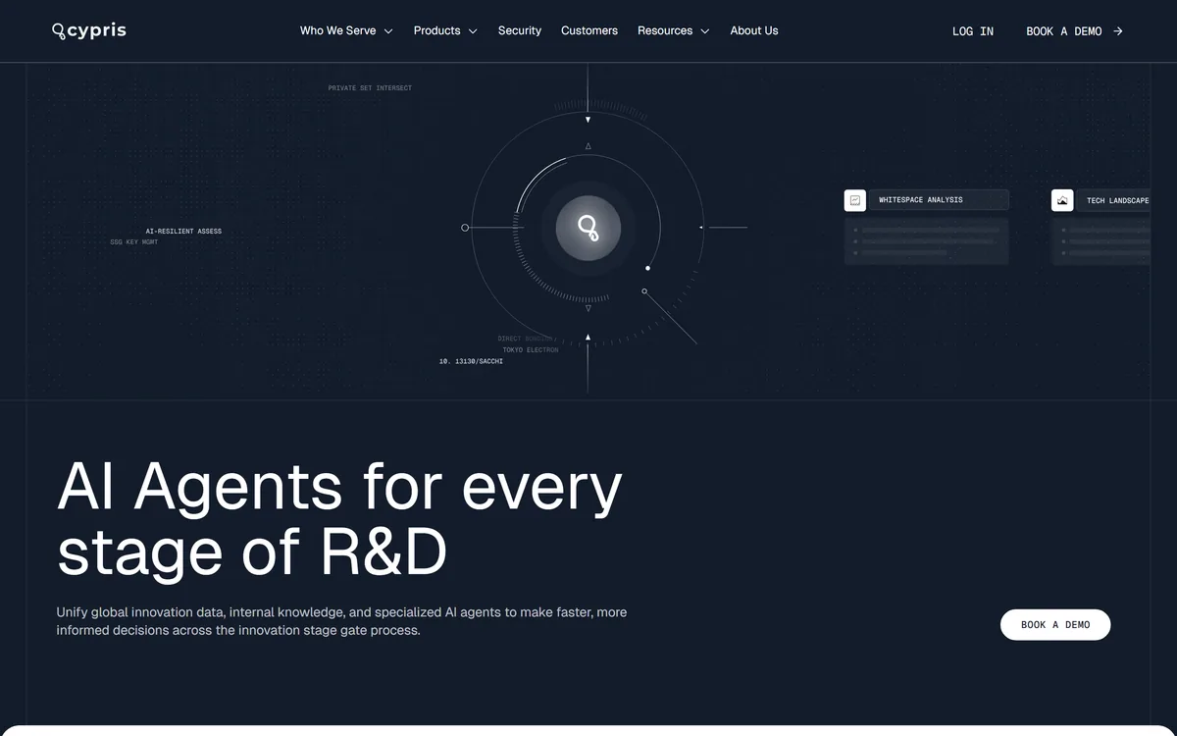Screen dimensions: 1177x736
Task: Click the Tech Landscape image icon
Action: coord(1062,200)
